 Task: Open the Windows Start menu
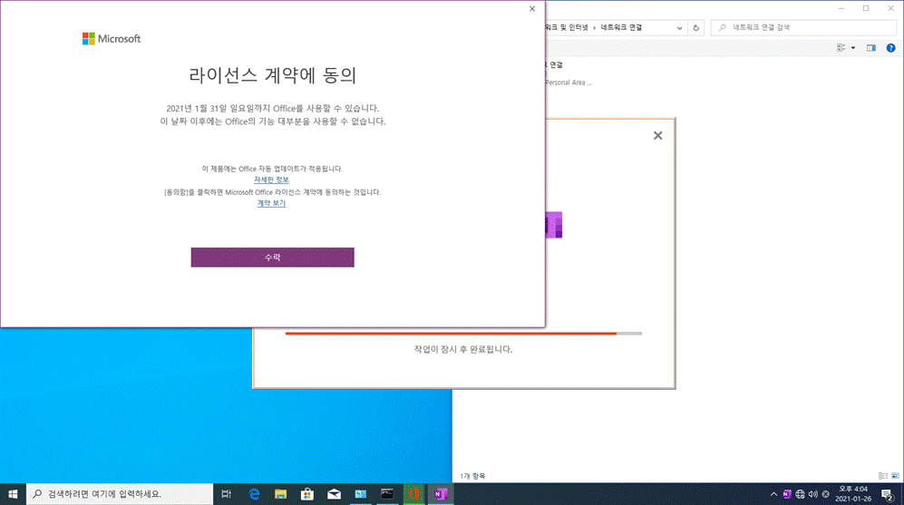pos(13,494)
